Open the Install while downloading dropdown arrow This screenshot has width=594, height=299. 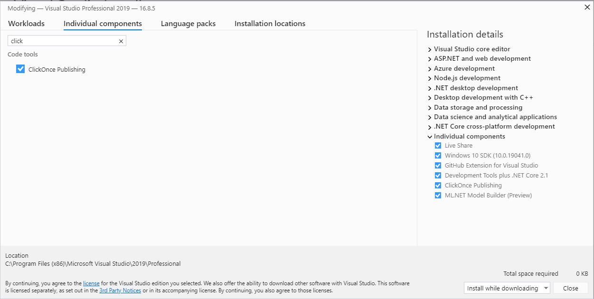[545, 288]
